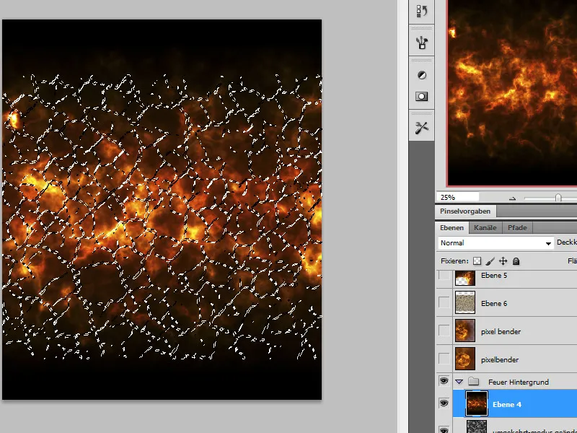Lock image pixels brush icon
577x433 pixels.
490,261
